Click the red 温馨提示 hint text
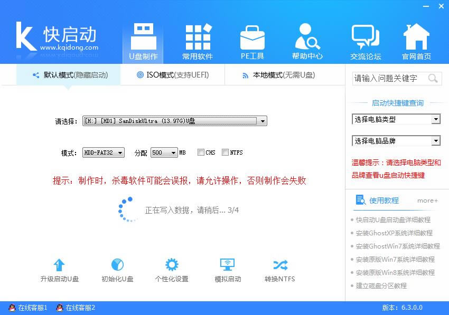449x315 pixels. tap(396, 169)
